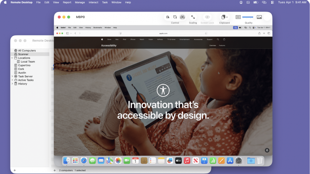Click the high quality image icon
Screen dimensions: 310x174
[x=259, y=17]
